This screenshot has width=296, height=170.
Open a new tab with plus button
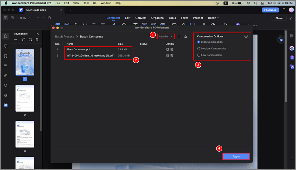coord(70,10)
